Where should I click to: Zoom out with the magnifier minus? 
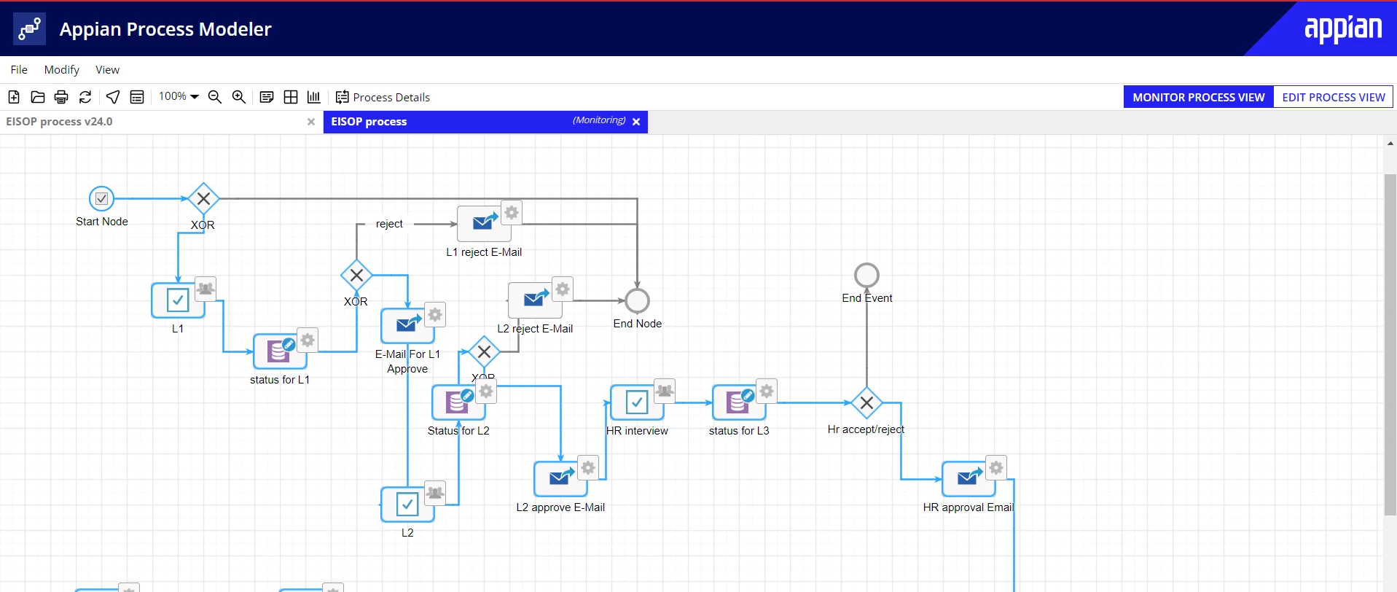[215, 97]
